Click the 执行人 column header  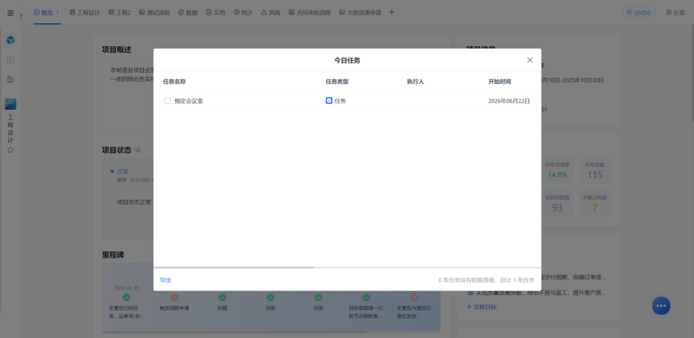416,82
